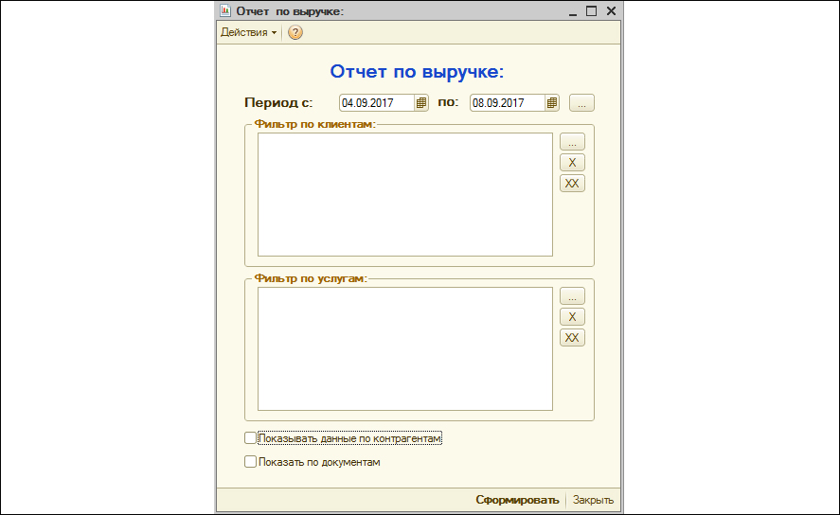Enable 'Показывать данные по контрагентам' checkbox
The image size is (840, 515).
tap(251, 438)
